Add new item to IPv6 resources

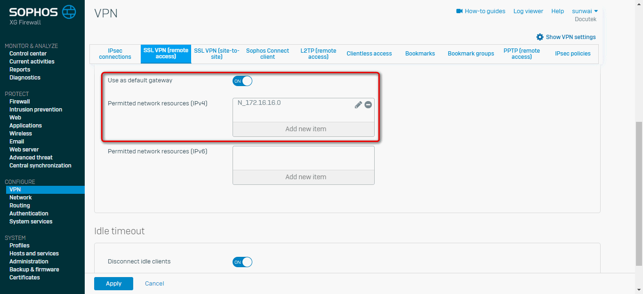click(x=304, y=177)
